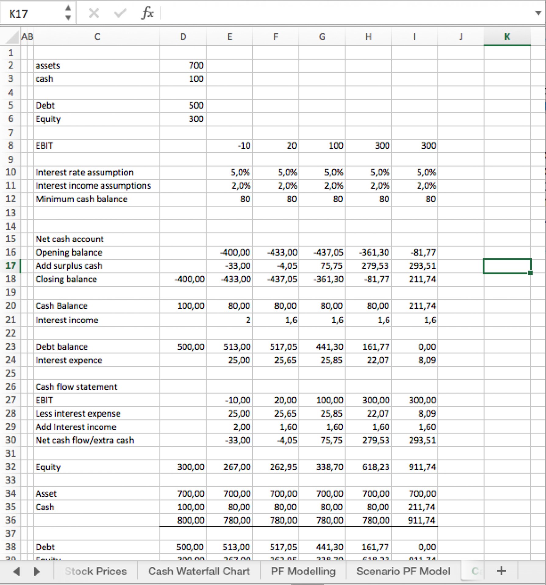Select column K header
The height and width of the screenshot is (585, 546).
pos(507,37)
